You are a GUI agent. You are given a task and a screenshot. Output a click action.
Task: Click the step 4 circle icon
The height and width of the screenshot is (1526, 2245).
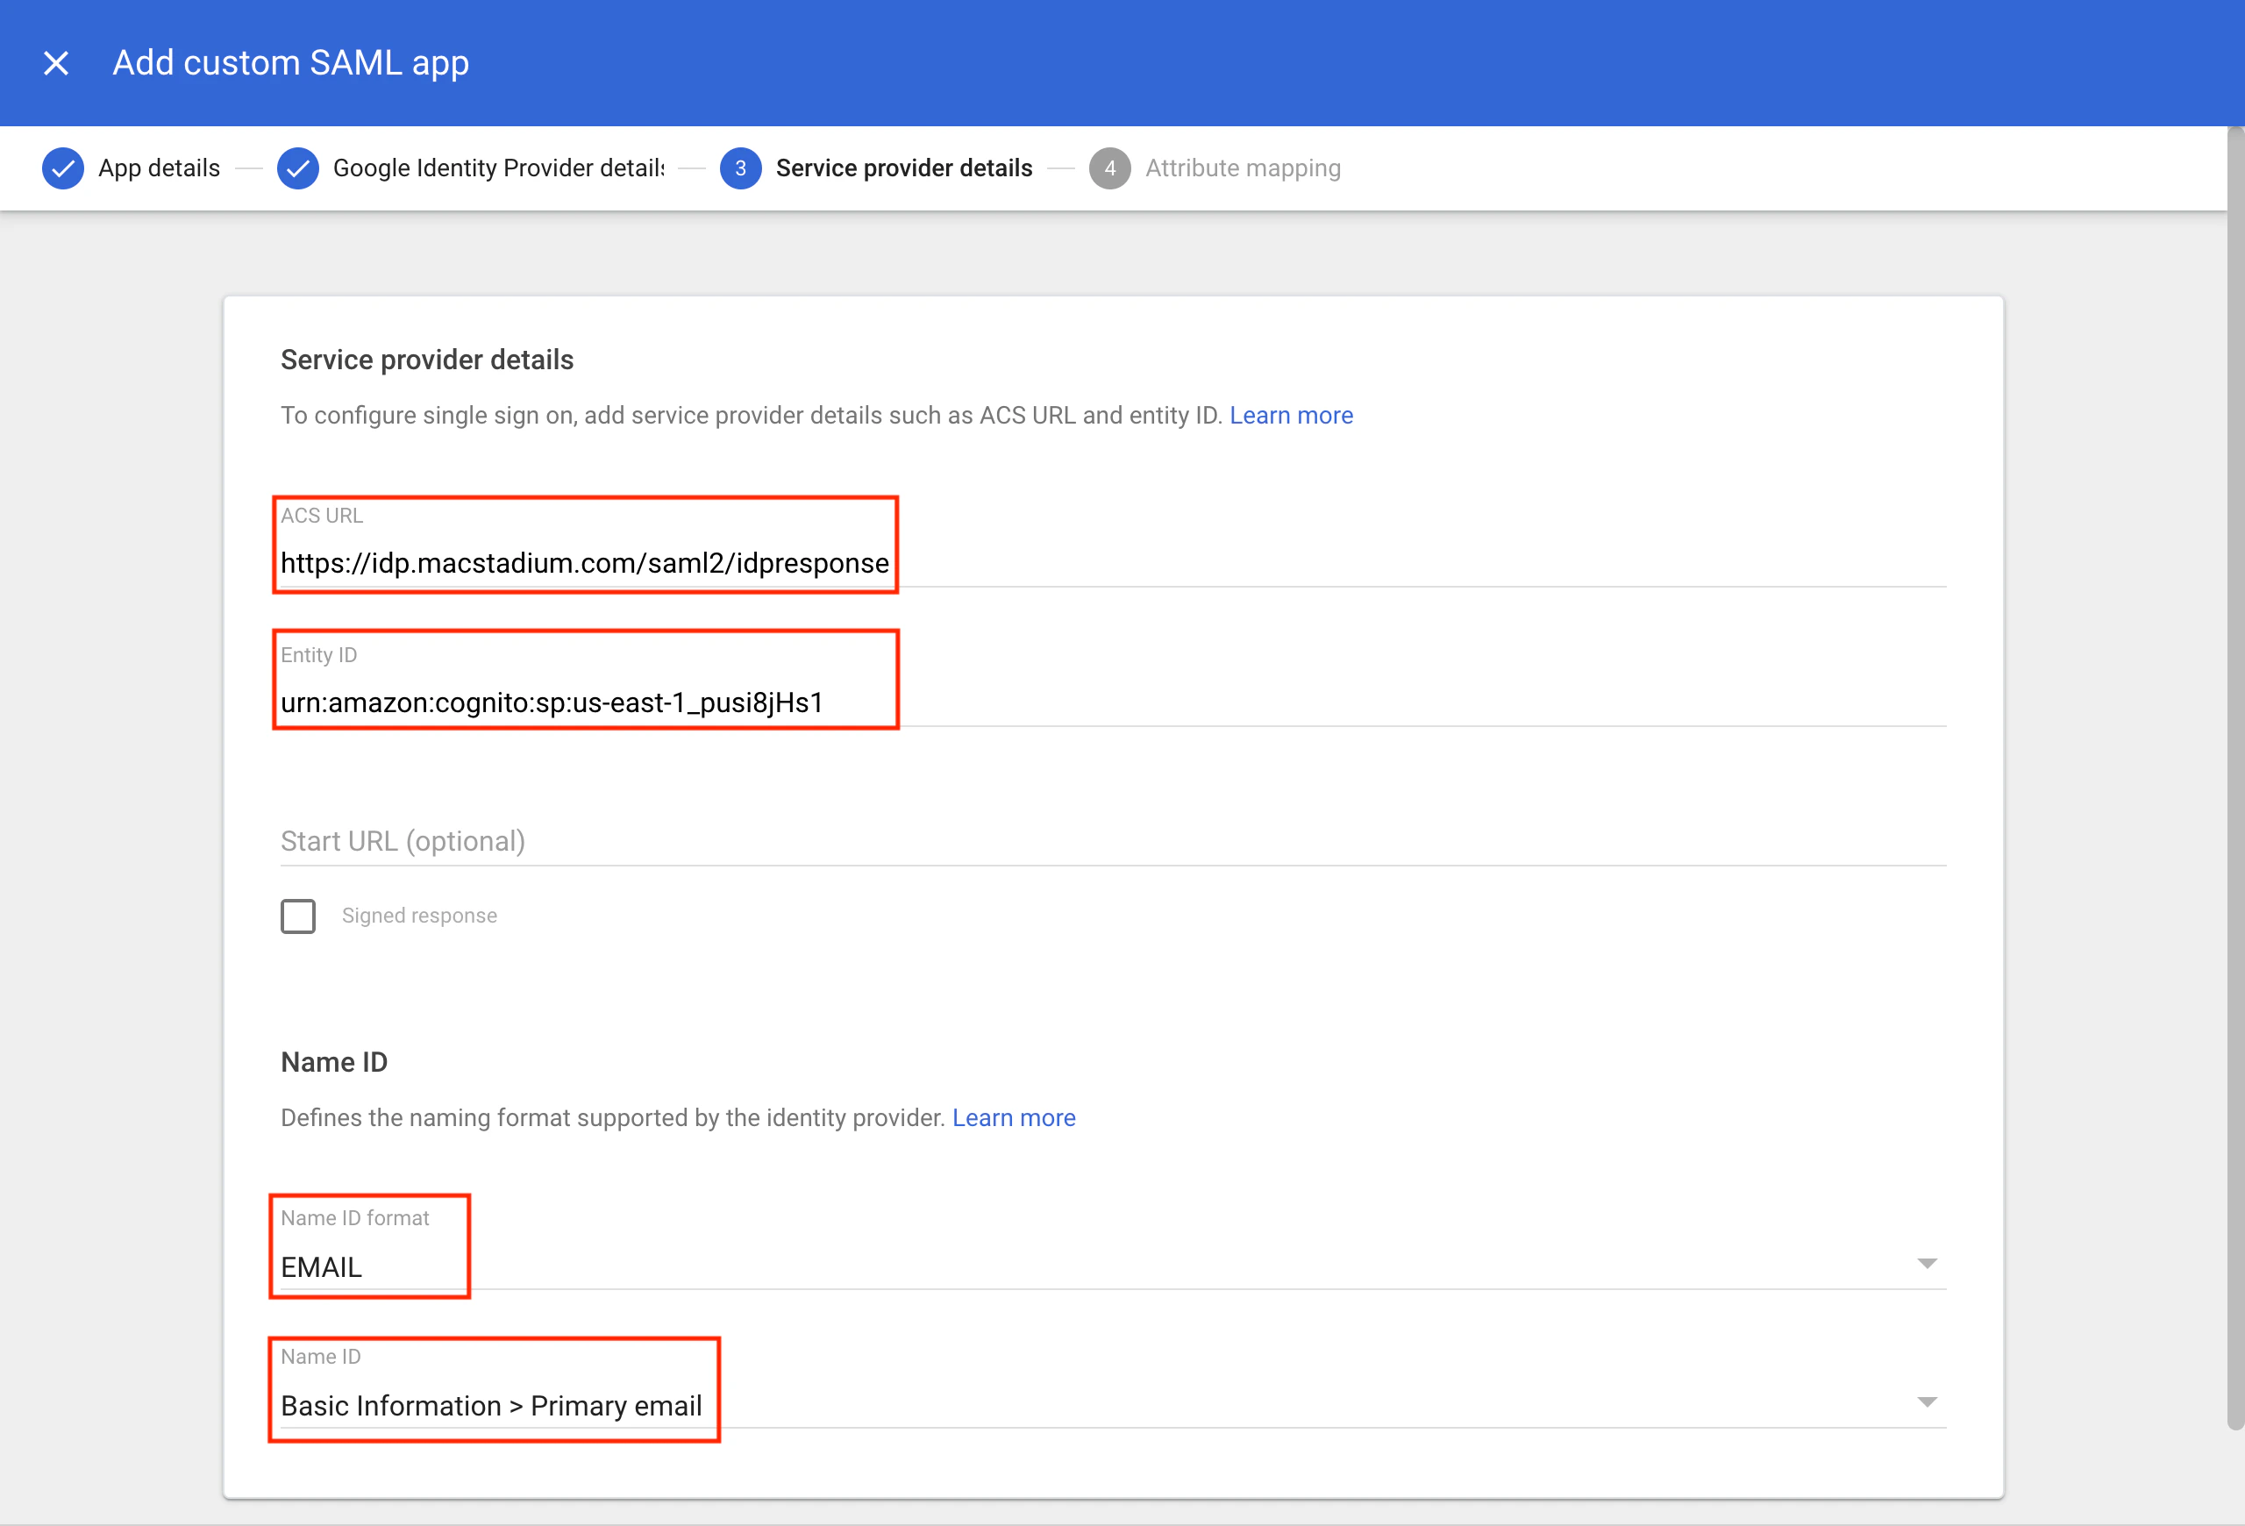[x=1109, y=168]
